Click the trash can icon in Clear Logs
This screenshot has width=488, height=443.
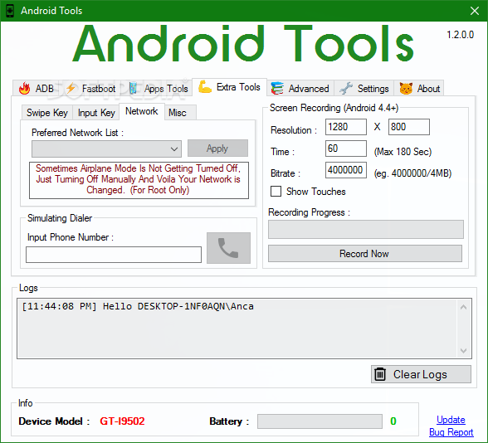(380, 374)
